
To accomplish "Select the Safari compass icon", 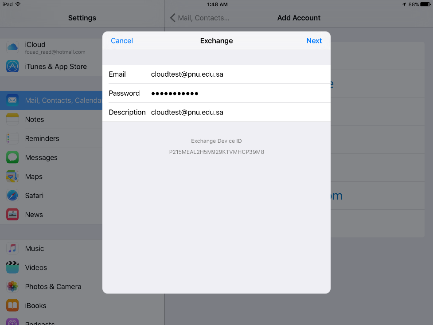I will (12, 196).
